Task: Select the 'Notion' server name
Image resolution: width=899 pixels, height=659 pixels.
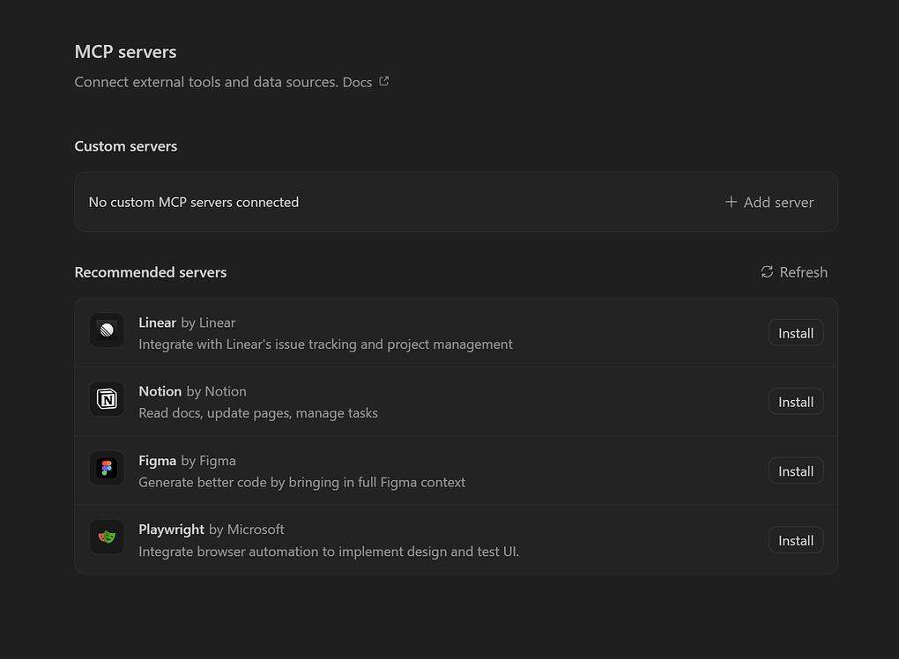Action: (160, 391)
